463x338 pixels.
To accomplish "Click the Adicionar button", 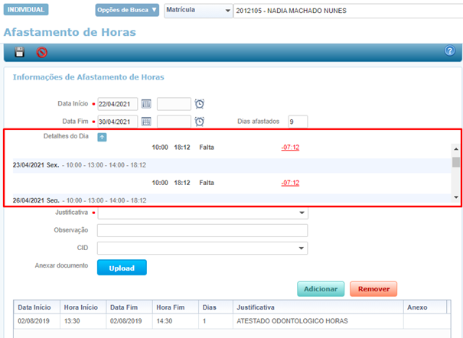I will 320,289.
